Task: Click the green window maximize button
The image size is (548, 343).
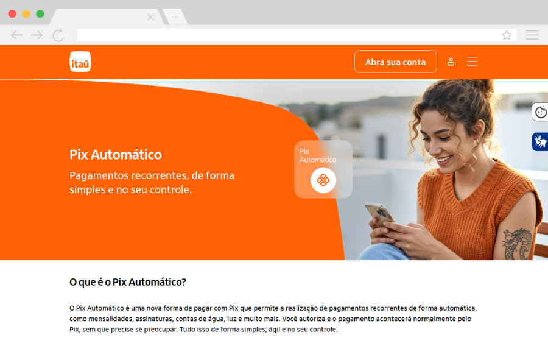Action: tap(40, 13)
